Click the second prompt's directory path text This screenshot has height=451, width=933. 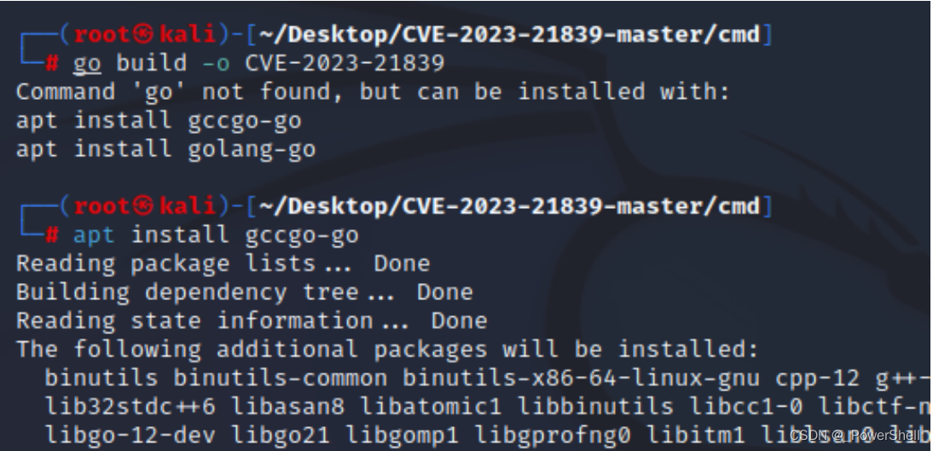click(x=510, y=206)
